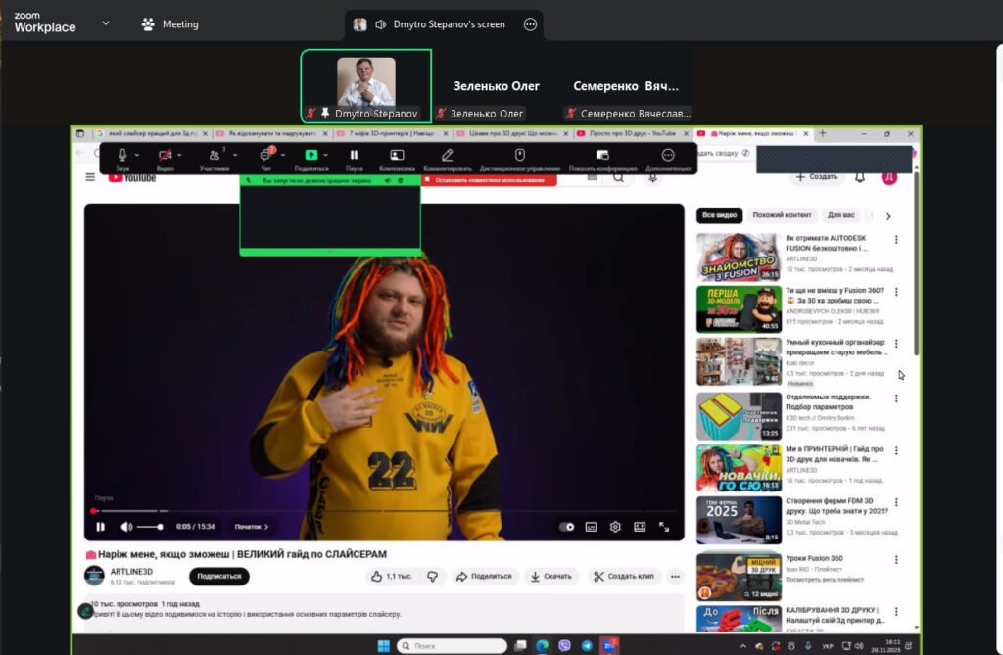This screenshot has width=1003, height=655.
Task: Pause the YouTube video playback
Action: [x=100, y=527]
